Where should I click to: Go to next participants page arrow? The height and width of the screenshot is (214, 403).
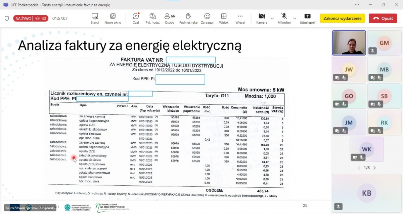[x=374, y=168]
